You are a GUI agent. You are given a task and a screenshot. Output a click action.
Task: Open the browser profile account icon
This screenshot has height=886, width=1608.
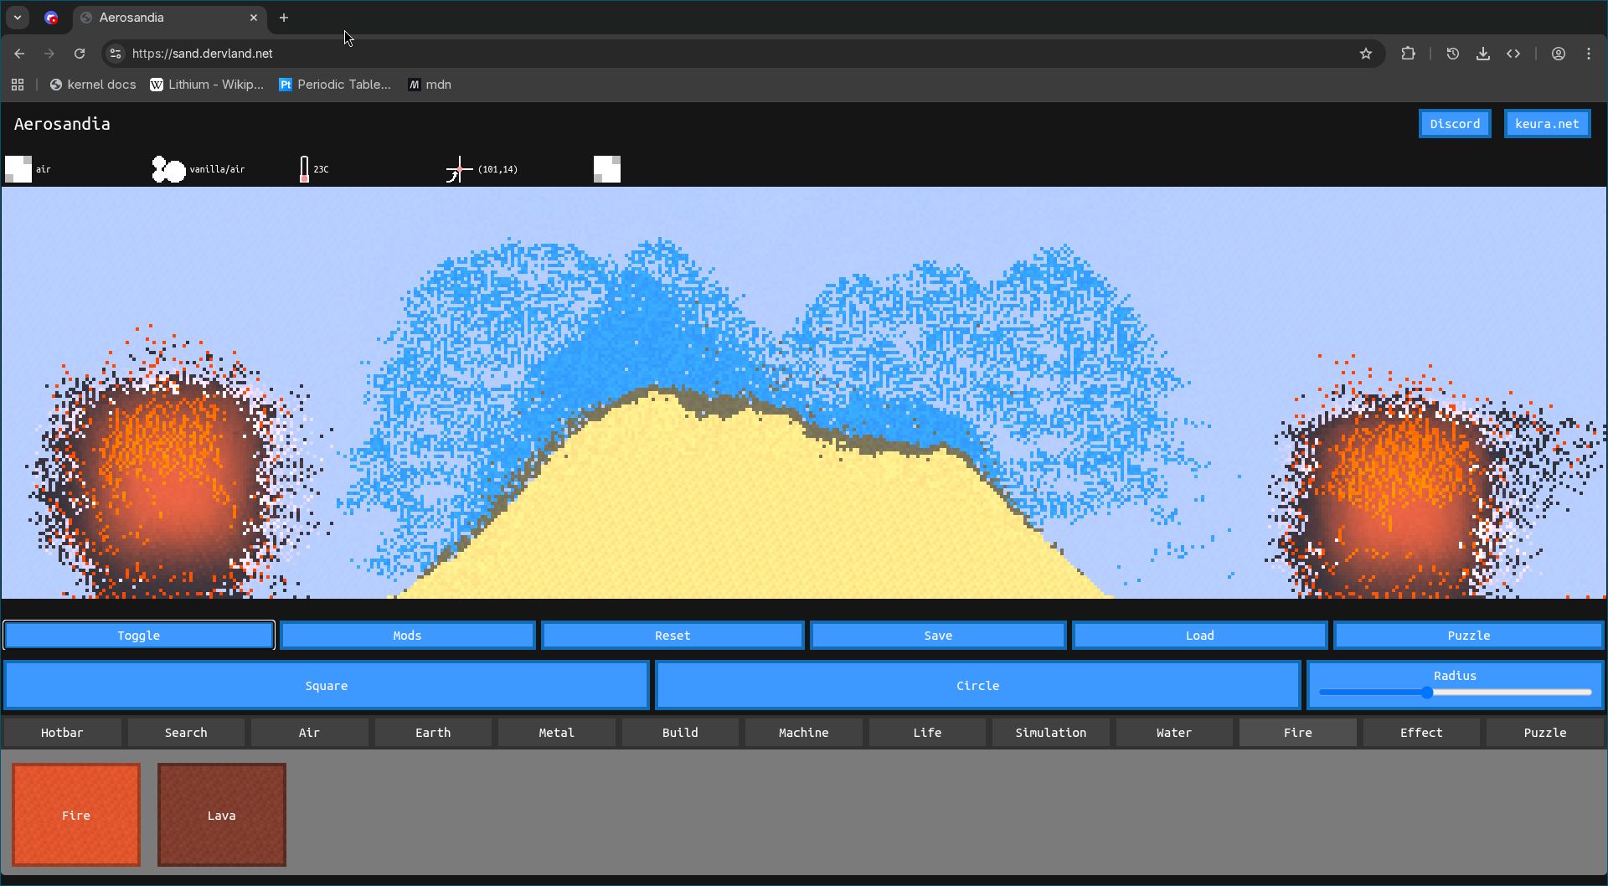[x=1559, y=54]
